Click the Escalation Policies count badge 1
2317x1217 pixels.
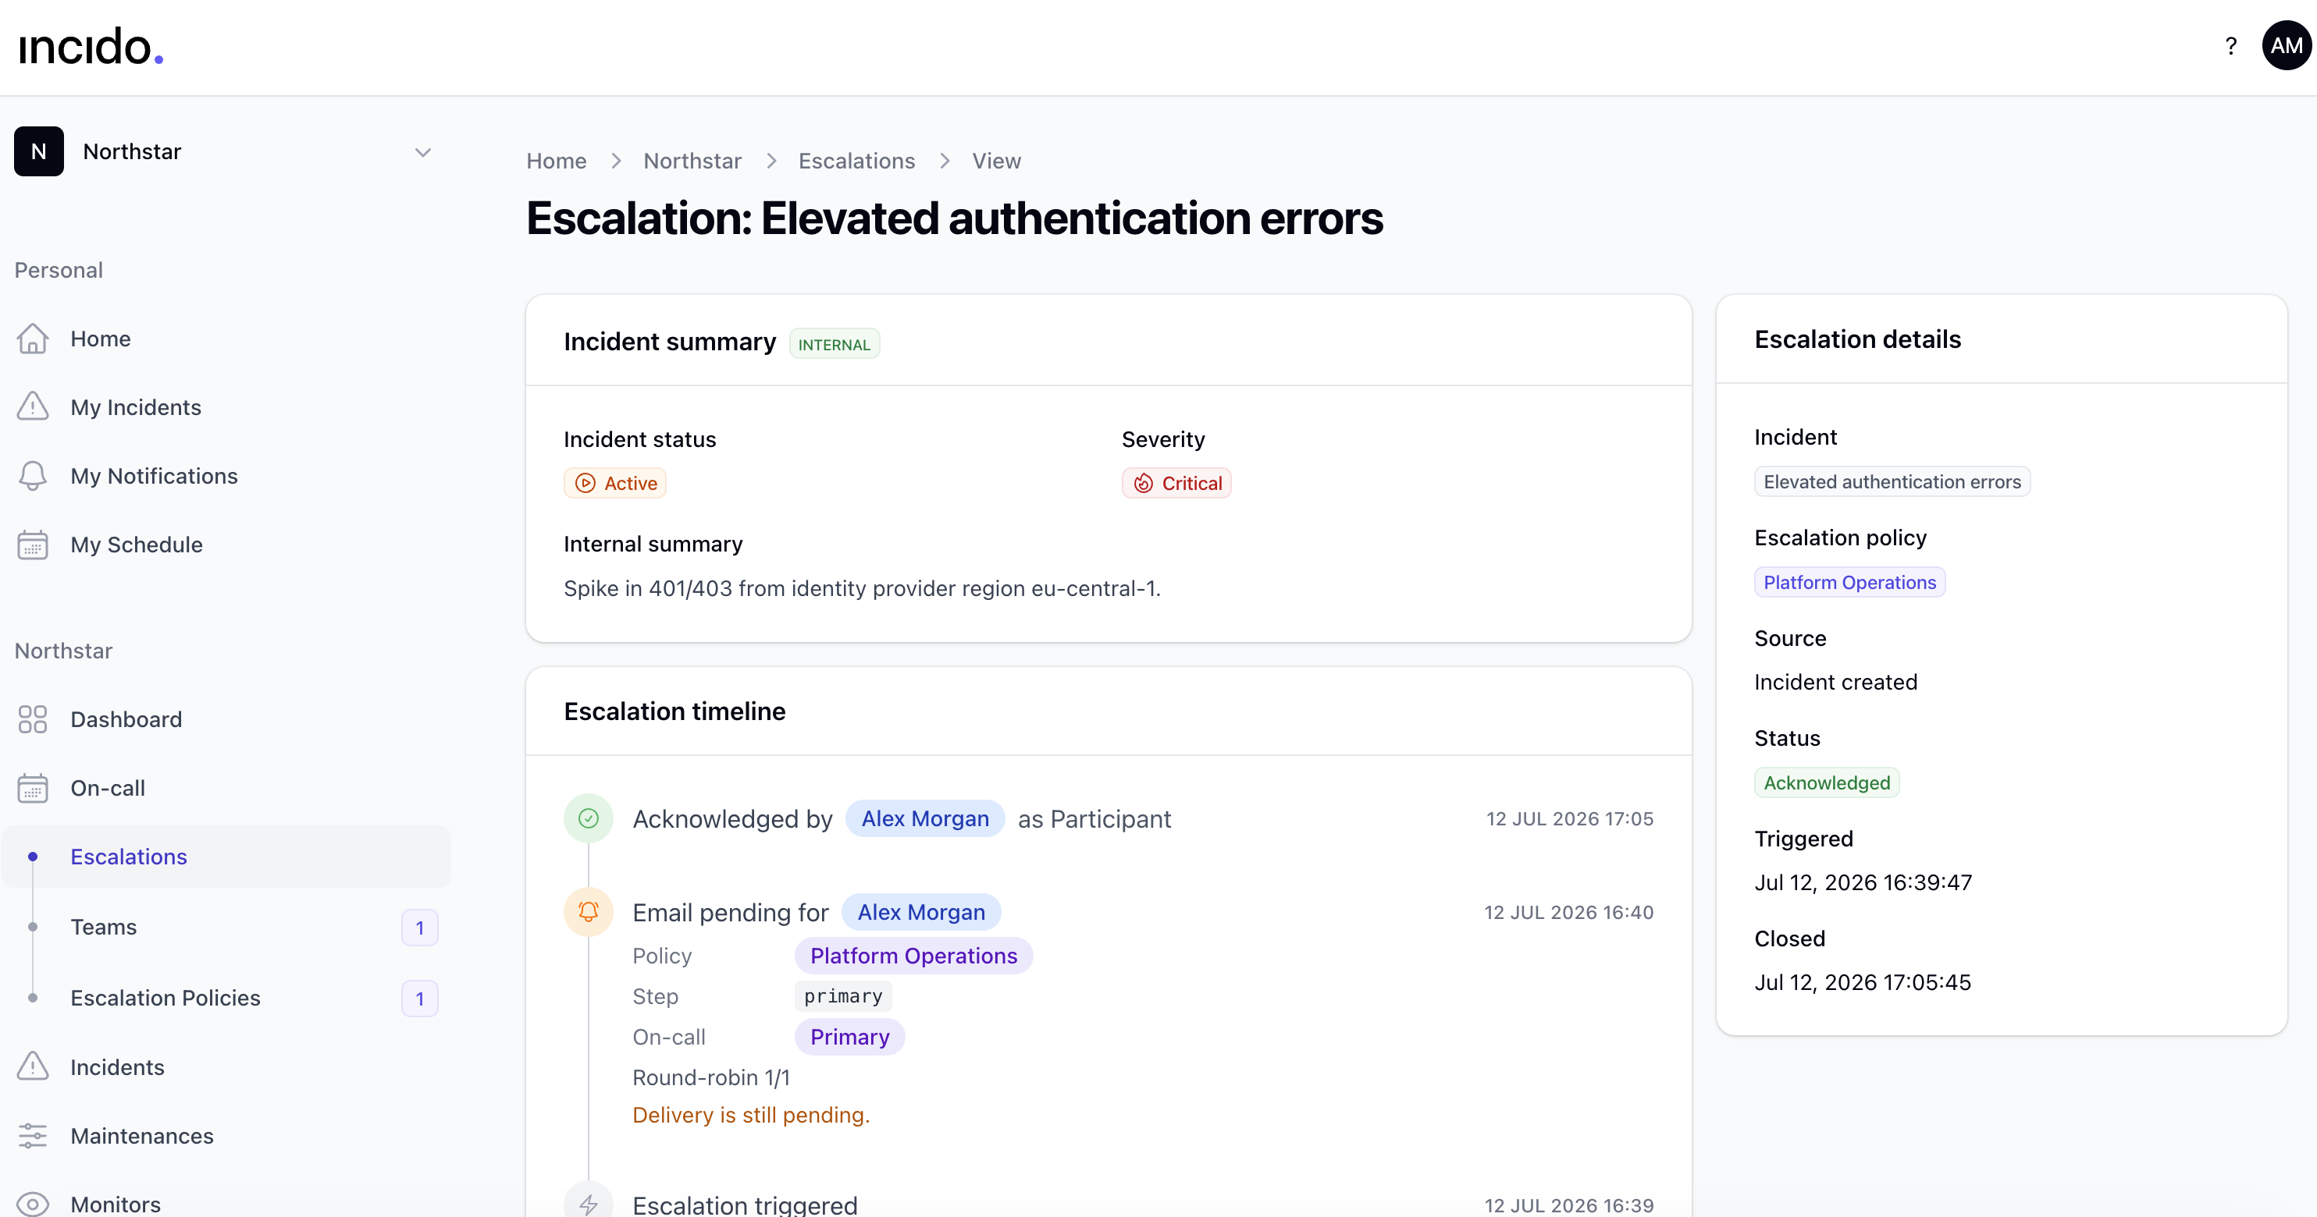pos(419,999)
